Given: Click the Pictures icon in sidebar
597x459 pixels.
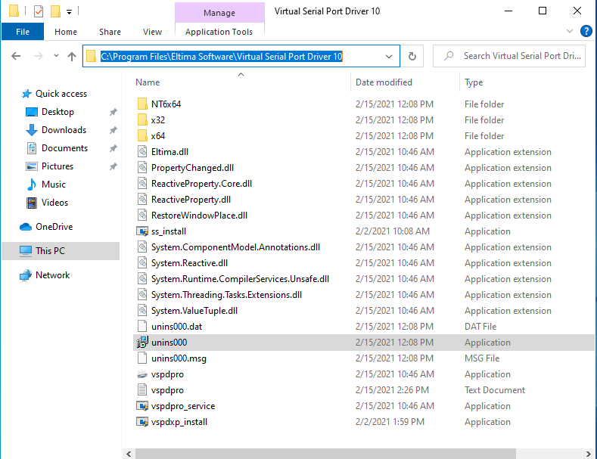Looking at the screenshot, I should (x=32, y=166).
